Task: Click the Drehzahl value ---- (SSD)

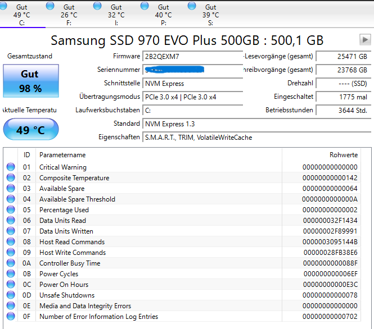Action: pyautogui.click(x=344, y=84)
